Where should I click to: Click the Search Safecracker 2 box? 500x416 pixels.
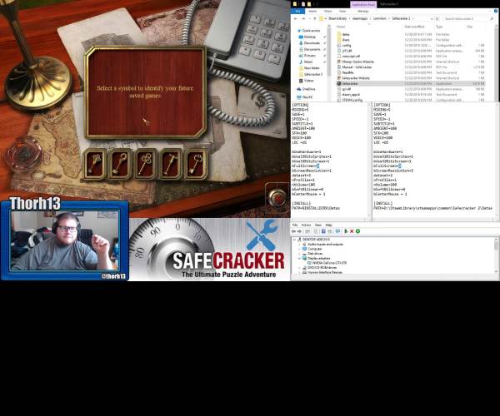(x=468, y=19)
